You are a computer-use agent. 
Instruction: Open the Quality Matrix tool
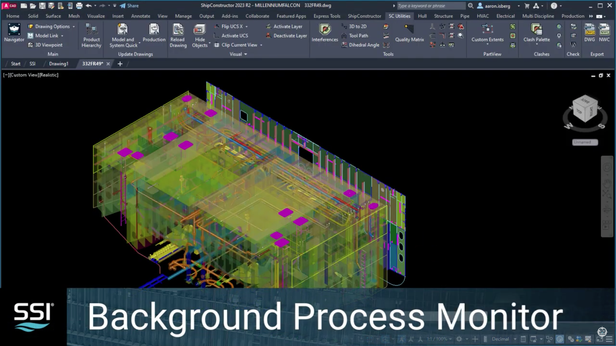tap(409, 33)
